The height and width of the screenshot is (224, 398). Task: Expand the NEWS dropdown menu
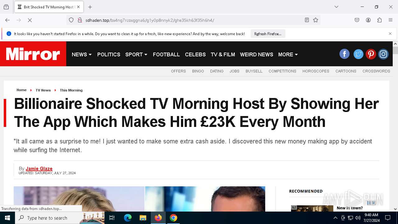pyautogui.click(x=82, y=54)
